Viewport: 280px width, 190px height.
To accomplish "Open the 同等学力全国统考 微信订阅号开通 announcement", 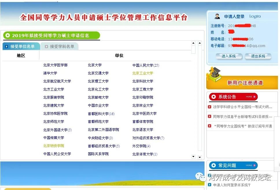I will 243,126.
